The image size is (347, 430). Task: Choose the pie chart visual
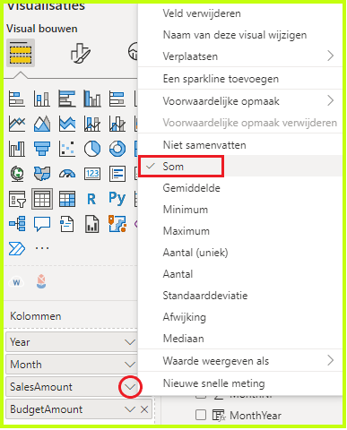click(92, 149)
